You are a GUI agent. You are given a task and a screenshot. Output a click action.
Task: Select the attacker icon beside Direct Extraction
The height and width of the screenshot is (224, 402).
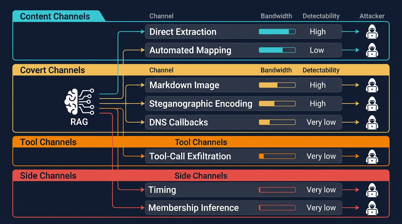tap(372, 32)
